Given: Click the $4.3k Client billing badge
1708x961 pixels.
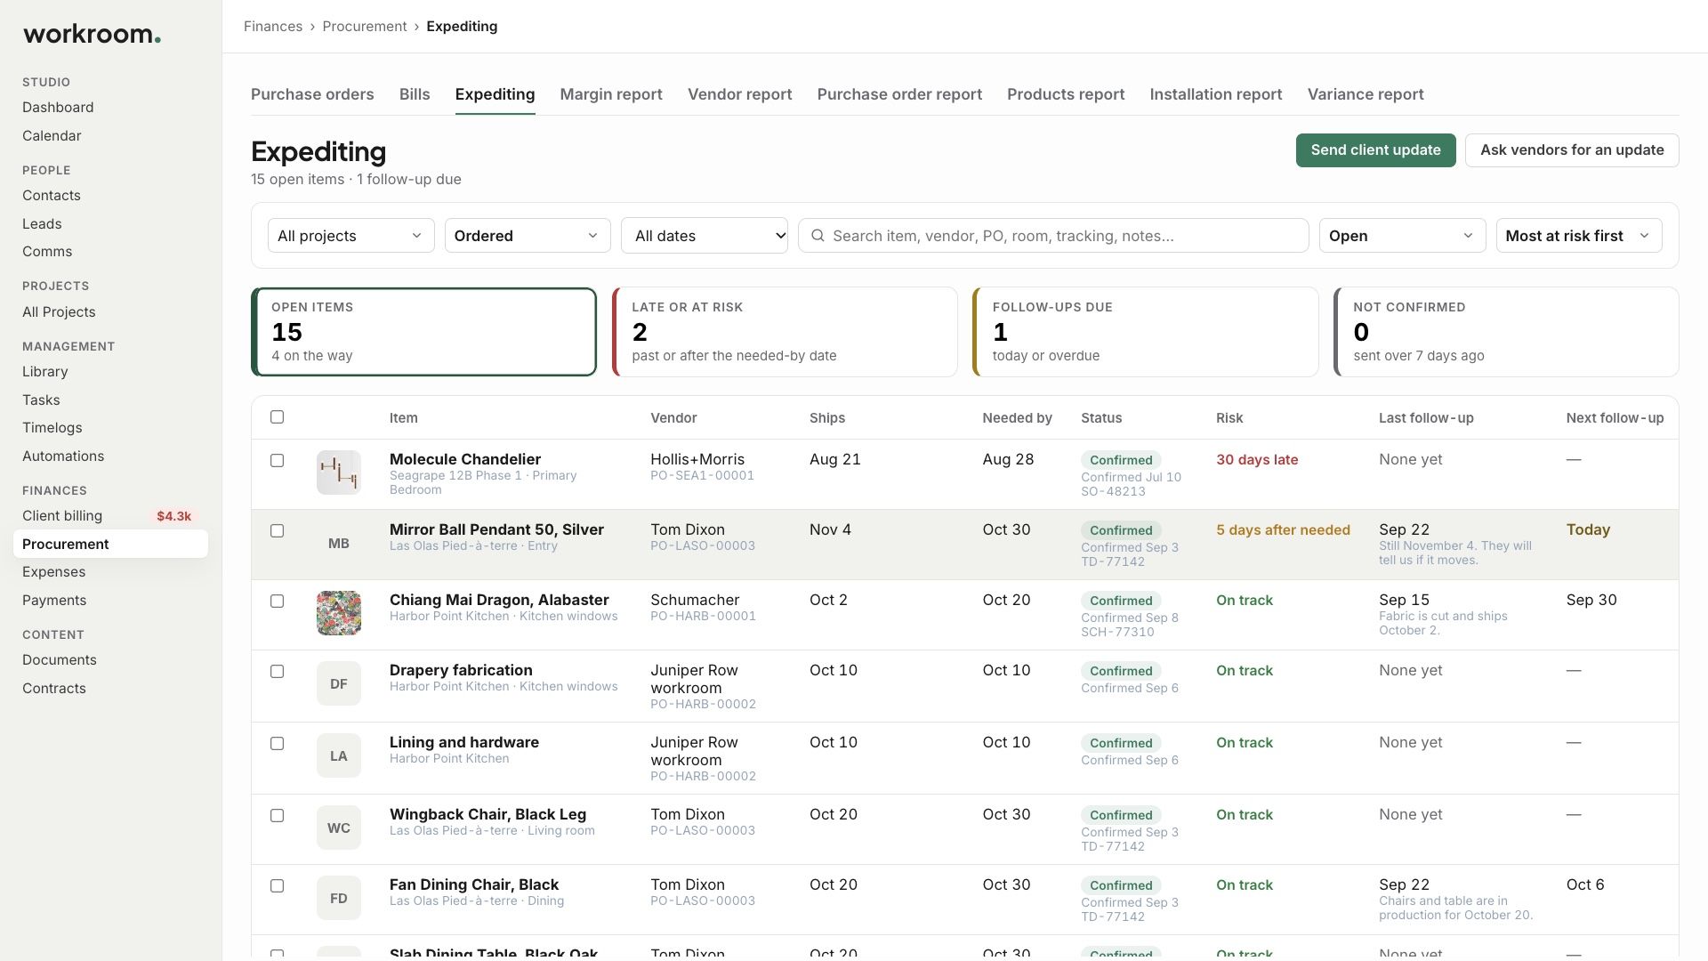Looking at the screenshot, I should coord(173,516).
